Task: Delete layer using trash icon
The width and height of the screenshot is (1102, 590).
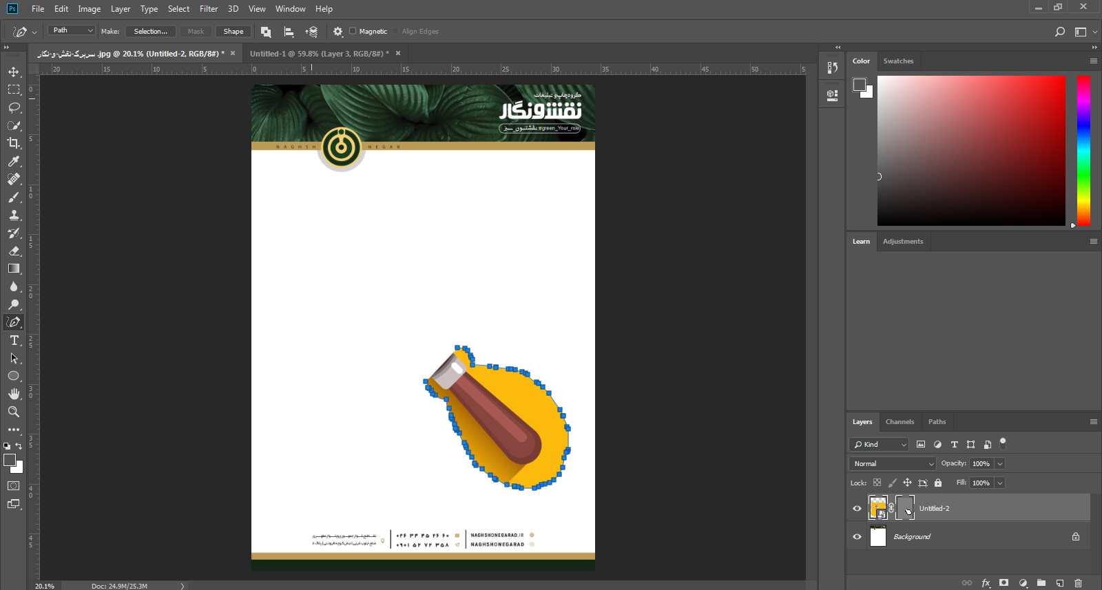Action: tap(1078, 582)
